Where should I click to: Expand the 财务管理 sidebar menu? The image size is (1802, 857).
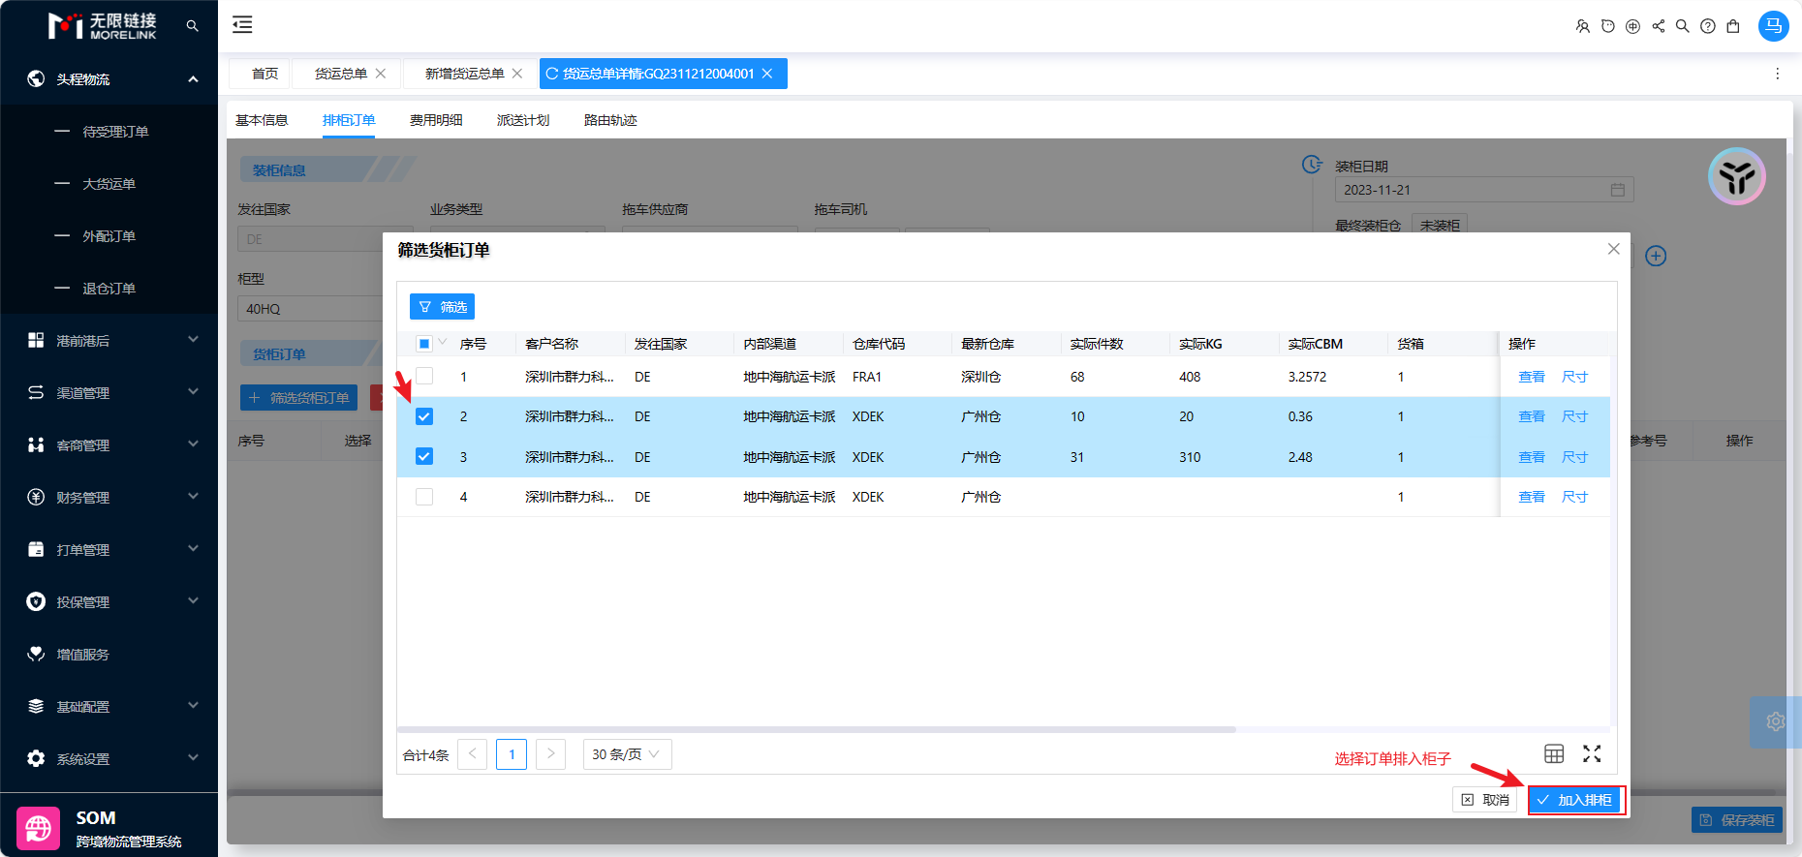[x=109, y=497]
